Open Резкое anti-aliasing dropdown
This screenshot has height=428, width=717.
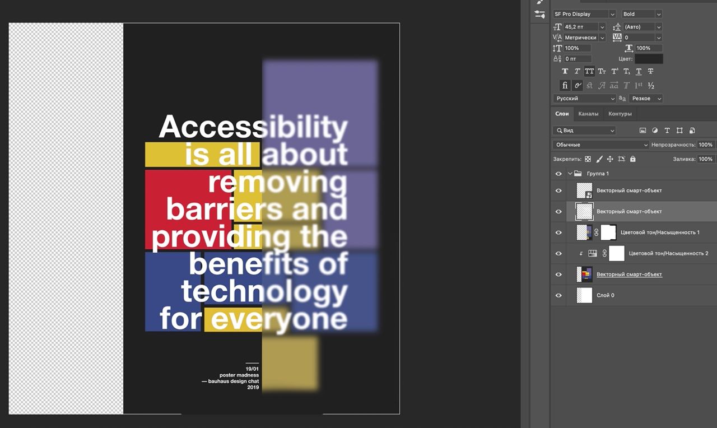646,99
